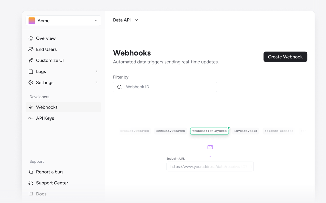Click the purple envelope icon
326x203 pixels.
click(210, 147)
